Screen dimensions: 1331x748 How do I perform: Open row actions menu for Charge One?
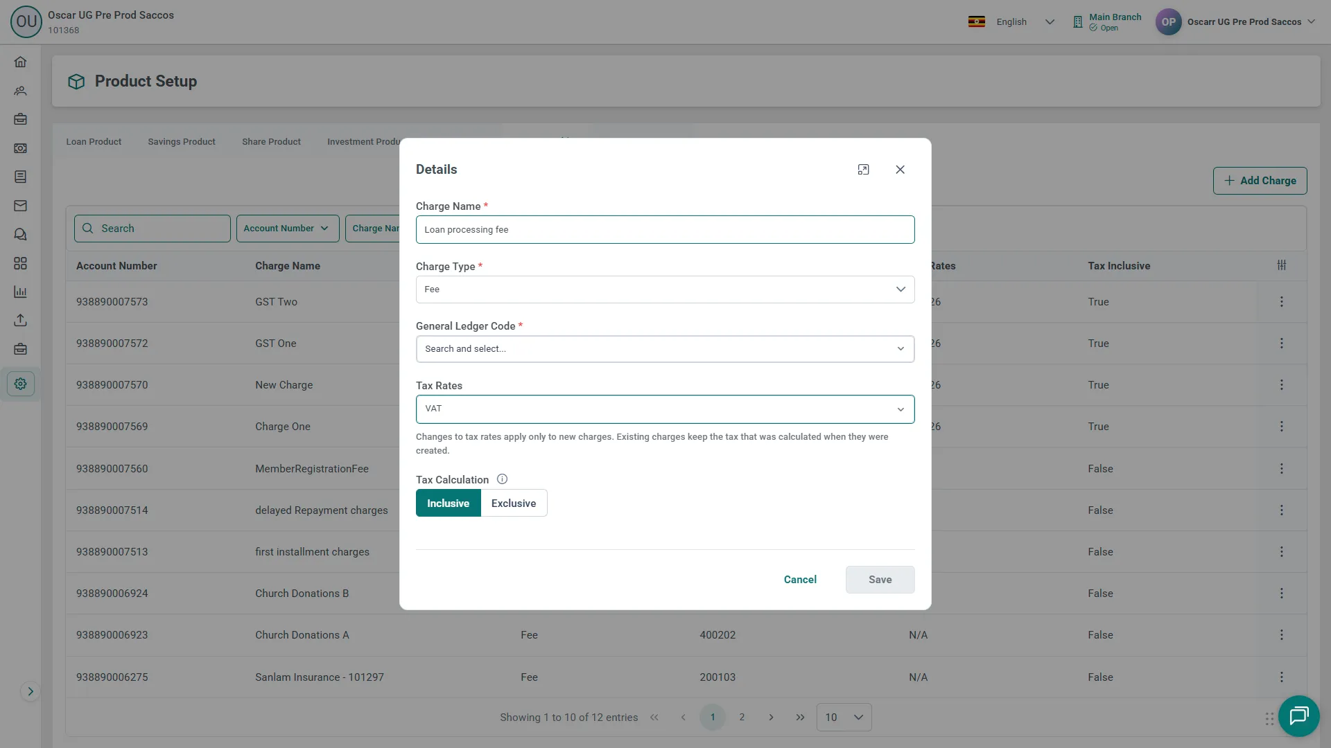(x=1281, y=427)
